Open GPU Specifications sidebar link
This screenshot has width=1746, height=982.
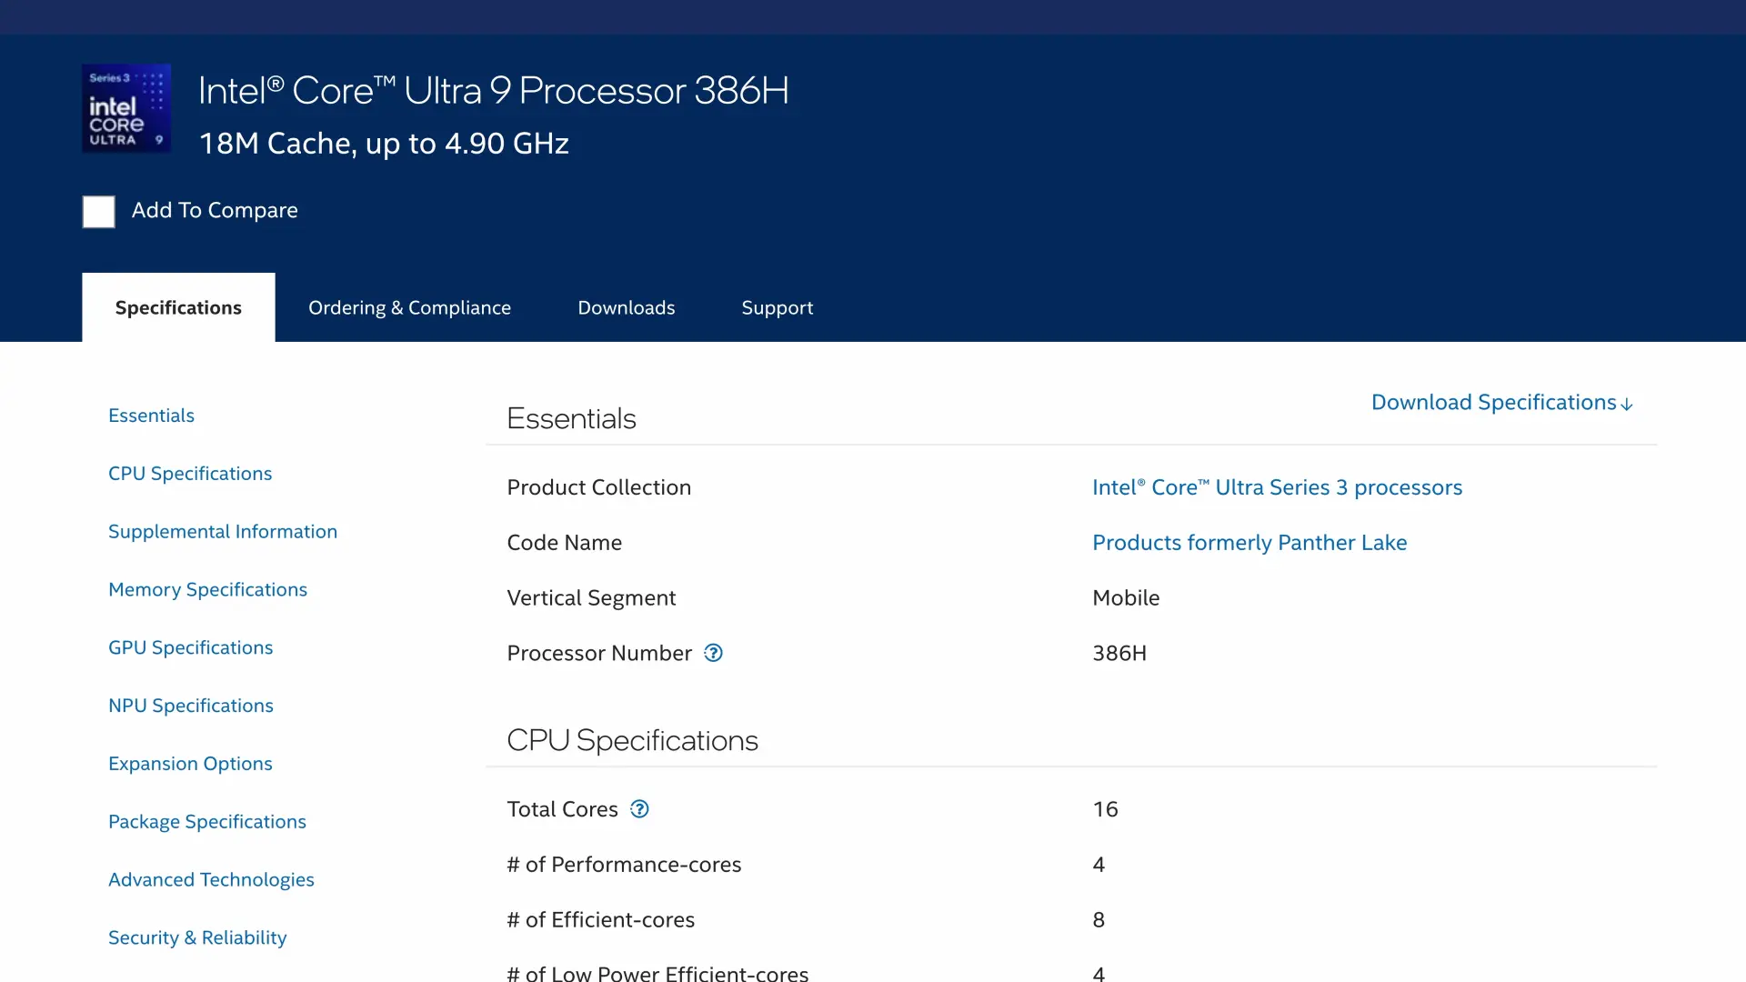click(x=190, y=647)
